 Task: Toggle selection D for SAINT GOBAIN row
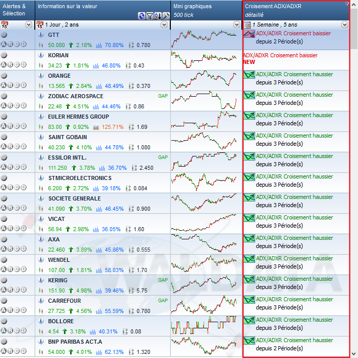click(24, 147)
